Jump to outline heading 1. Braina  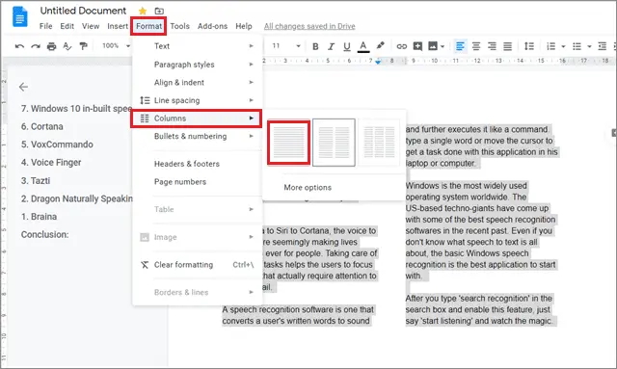(x=39, y=217)
